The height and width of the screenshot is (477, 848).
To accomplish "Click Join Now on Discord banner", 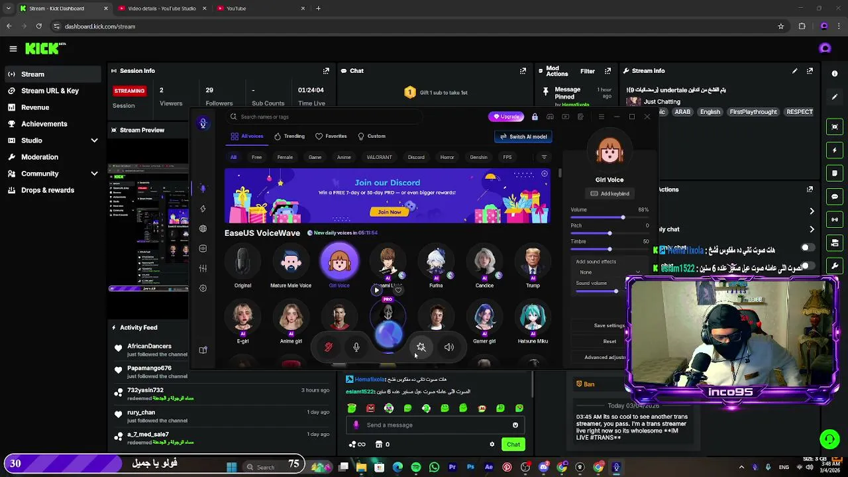I will [x=390, y=212].
